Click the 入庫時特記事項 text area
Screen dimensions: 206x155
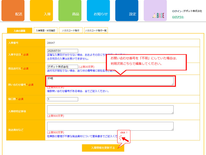[110, 110]
